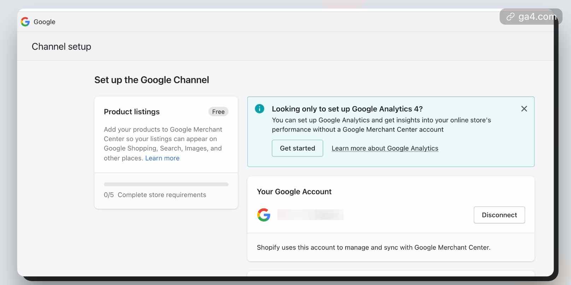The image size is (571, 285).
Task: Open Learn more link in Product listings
Action: click(x=162, y=158)
